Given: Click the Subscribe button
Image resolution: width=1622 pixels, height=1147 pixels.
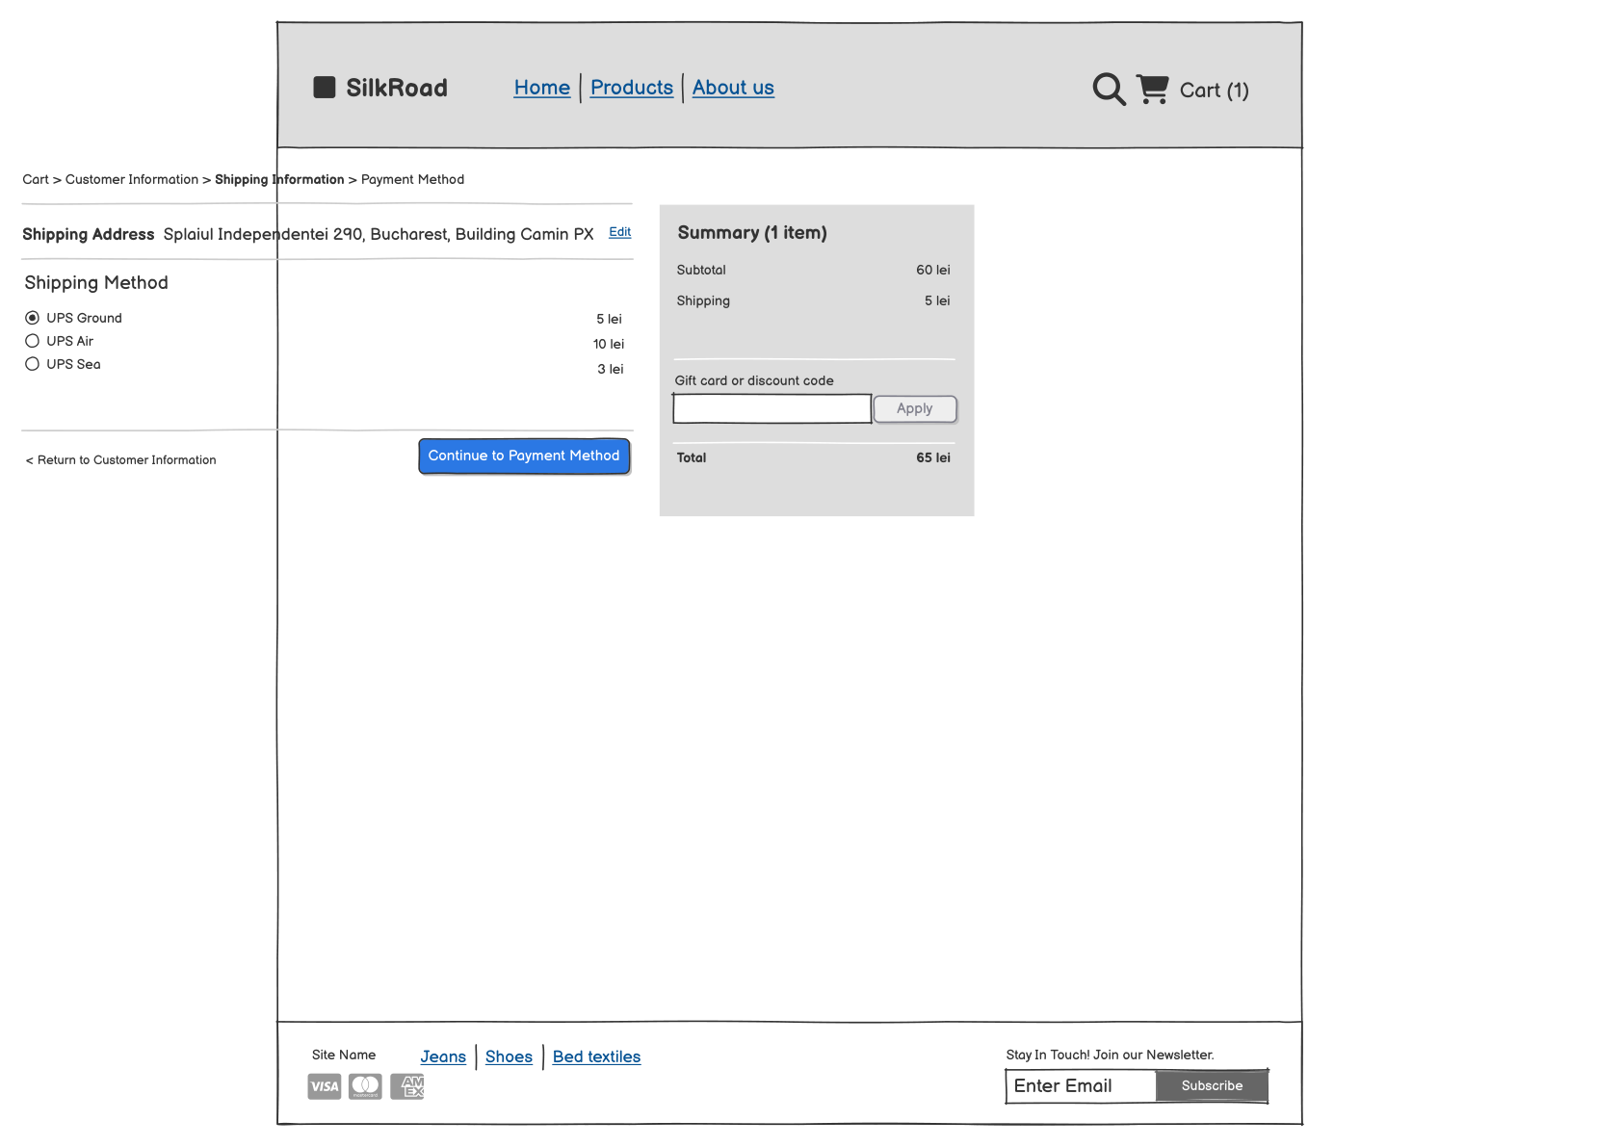Looking at the screenshot, I should tap(1212, 1085).
